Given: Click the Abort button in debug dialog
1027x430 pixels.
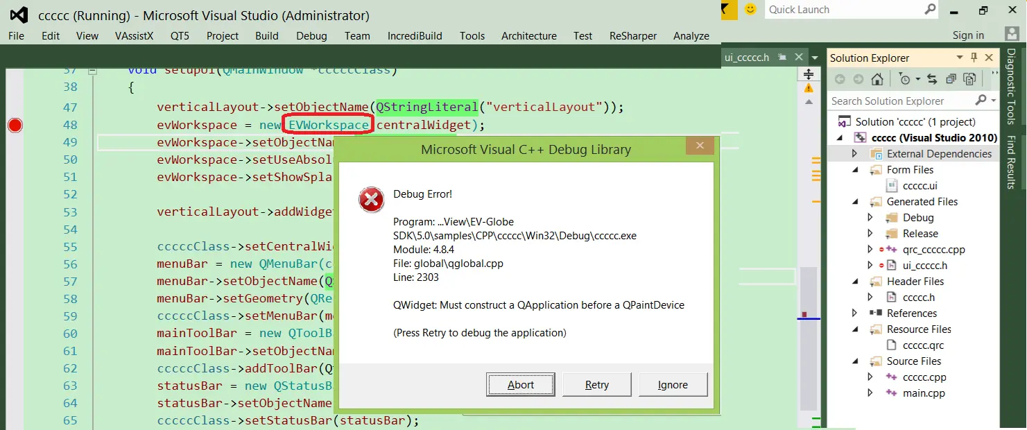Looking at the screenshot, I should point(521,384).
